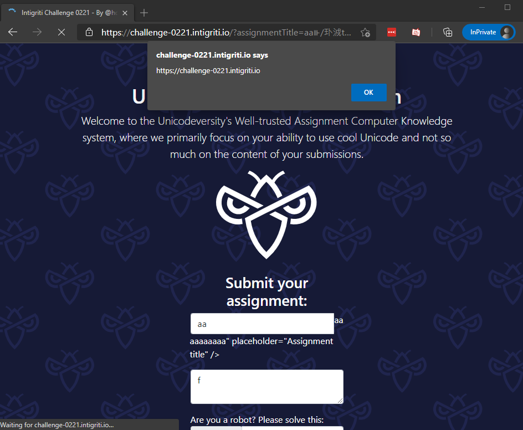Image resolution: width=523 pixels, height=430 pixels.
Task: Maximize the browser window
Action: [x=507, y=7]
